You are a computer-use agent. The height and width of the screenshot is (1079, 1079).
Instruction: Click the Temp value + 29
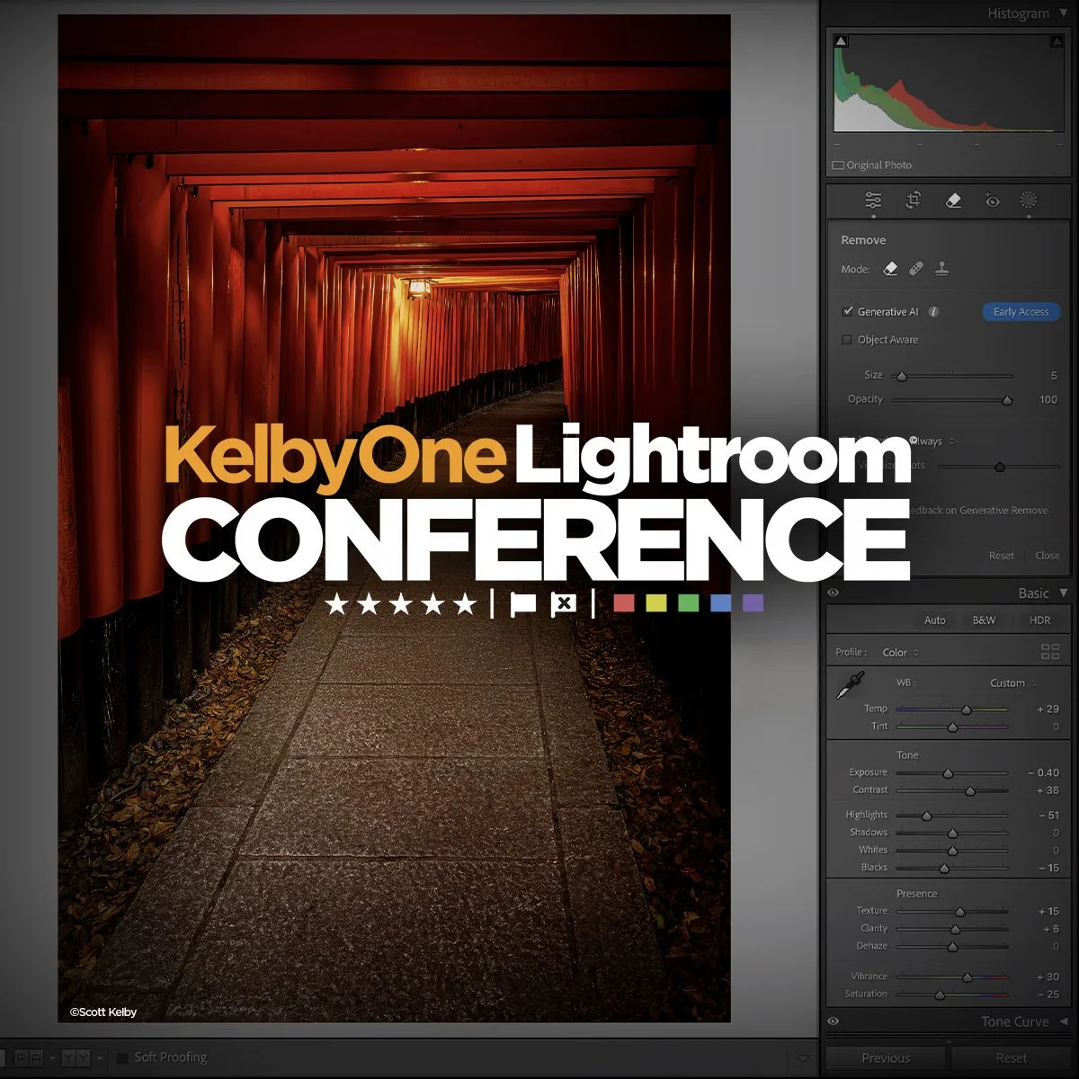coord(1048,709)
